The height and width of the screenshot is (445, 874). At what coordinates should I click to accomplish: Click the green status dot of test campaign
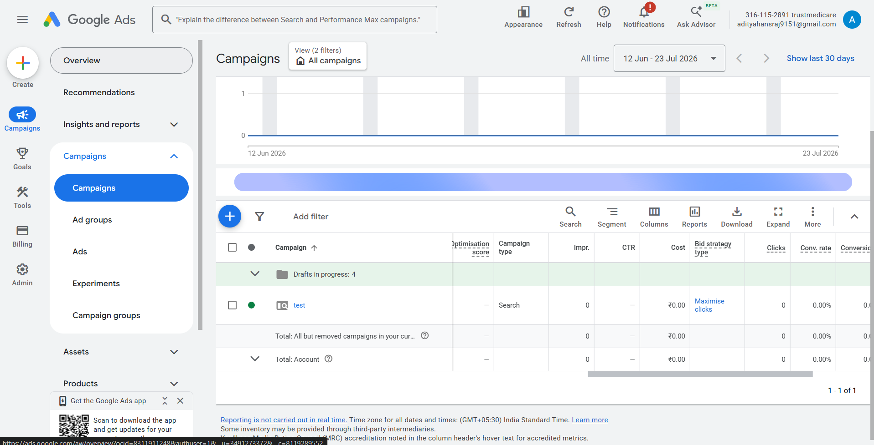pyautogui.click(x=251, y=305)
